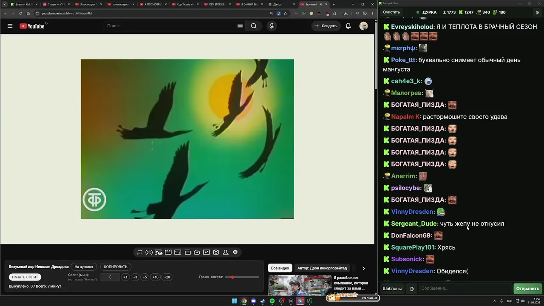Click the Шаблоны templates button
This screenshot has height=306, width=544.
pyautogui.click(x=392, y=289)
